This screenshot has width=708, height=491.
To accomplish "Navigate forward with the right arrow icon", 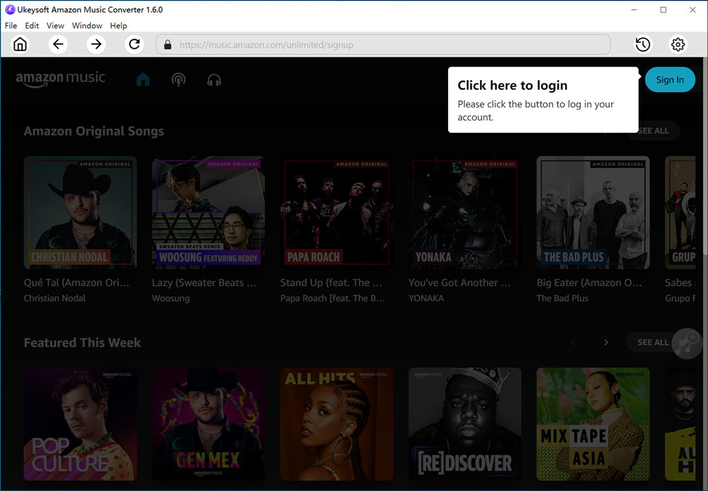I will tap(97, 44).
